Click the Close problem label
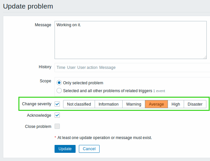Image resolution: width=210 pixels, height=161 pixels. point(38,126)
